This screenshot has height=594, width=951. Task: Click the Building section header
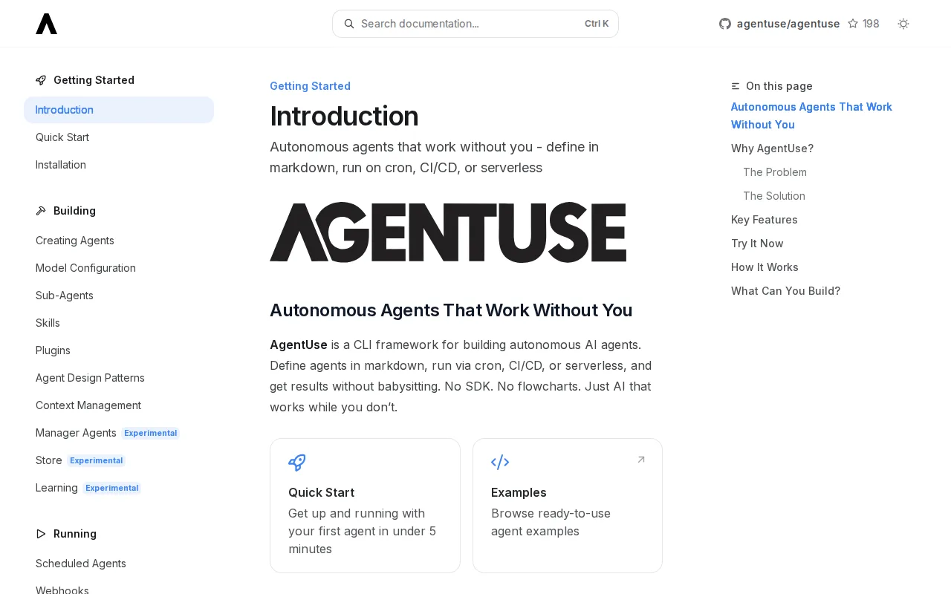click(74, 211)
